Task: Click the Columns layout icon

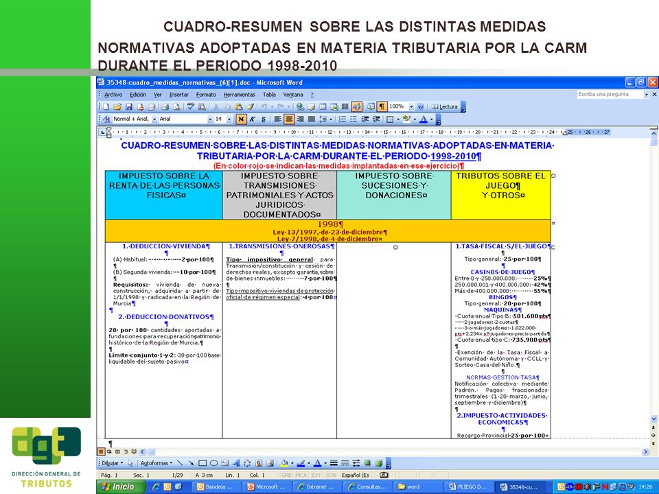Action: [345, 107]
